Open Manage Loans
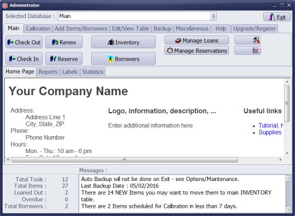The image size is (295, 216). 197,40
